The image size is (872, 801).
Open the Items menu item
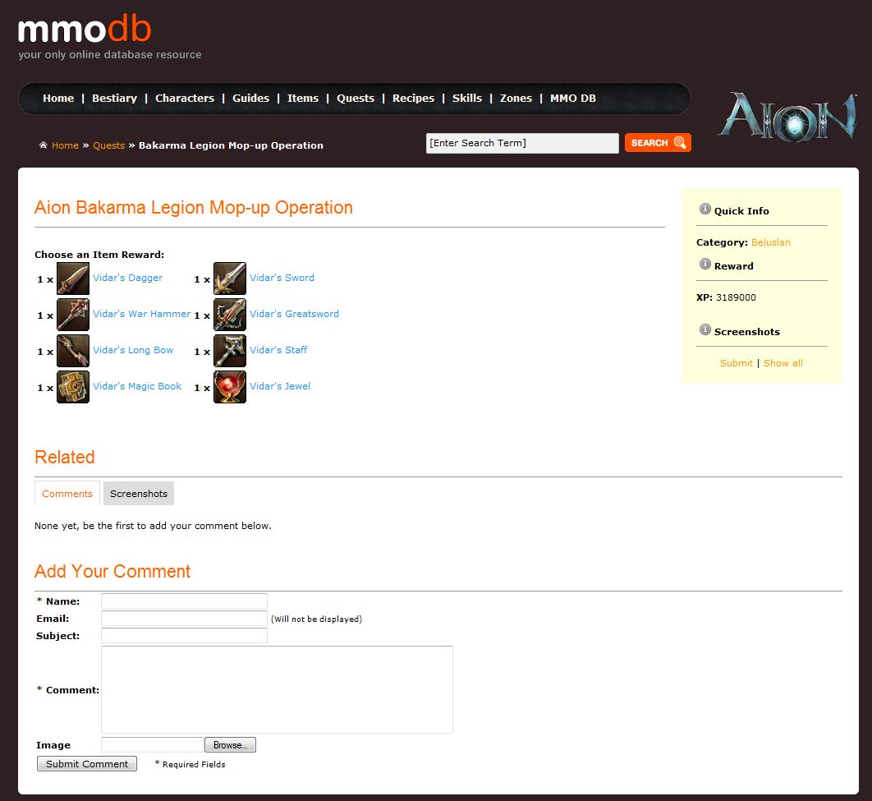(x=303, y=99)
